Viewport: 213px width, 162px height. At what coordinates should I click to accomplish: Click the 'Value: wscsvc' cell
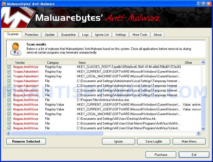(x=192, y=109)
